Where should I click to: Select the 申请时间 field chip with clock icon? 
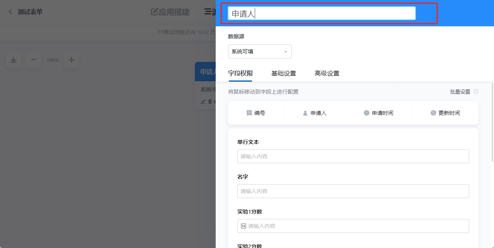tap(379, 113)
